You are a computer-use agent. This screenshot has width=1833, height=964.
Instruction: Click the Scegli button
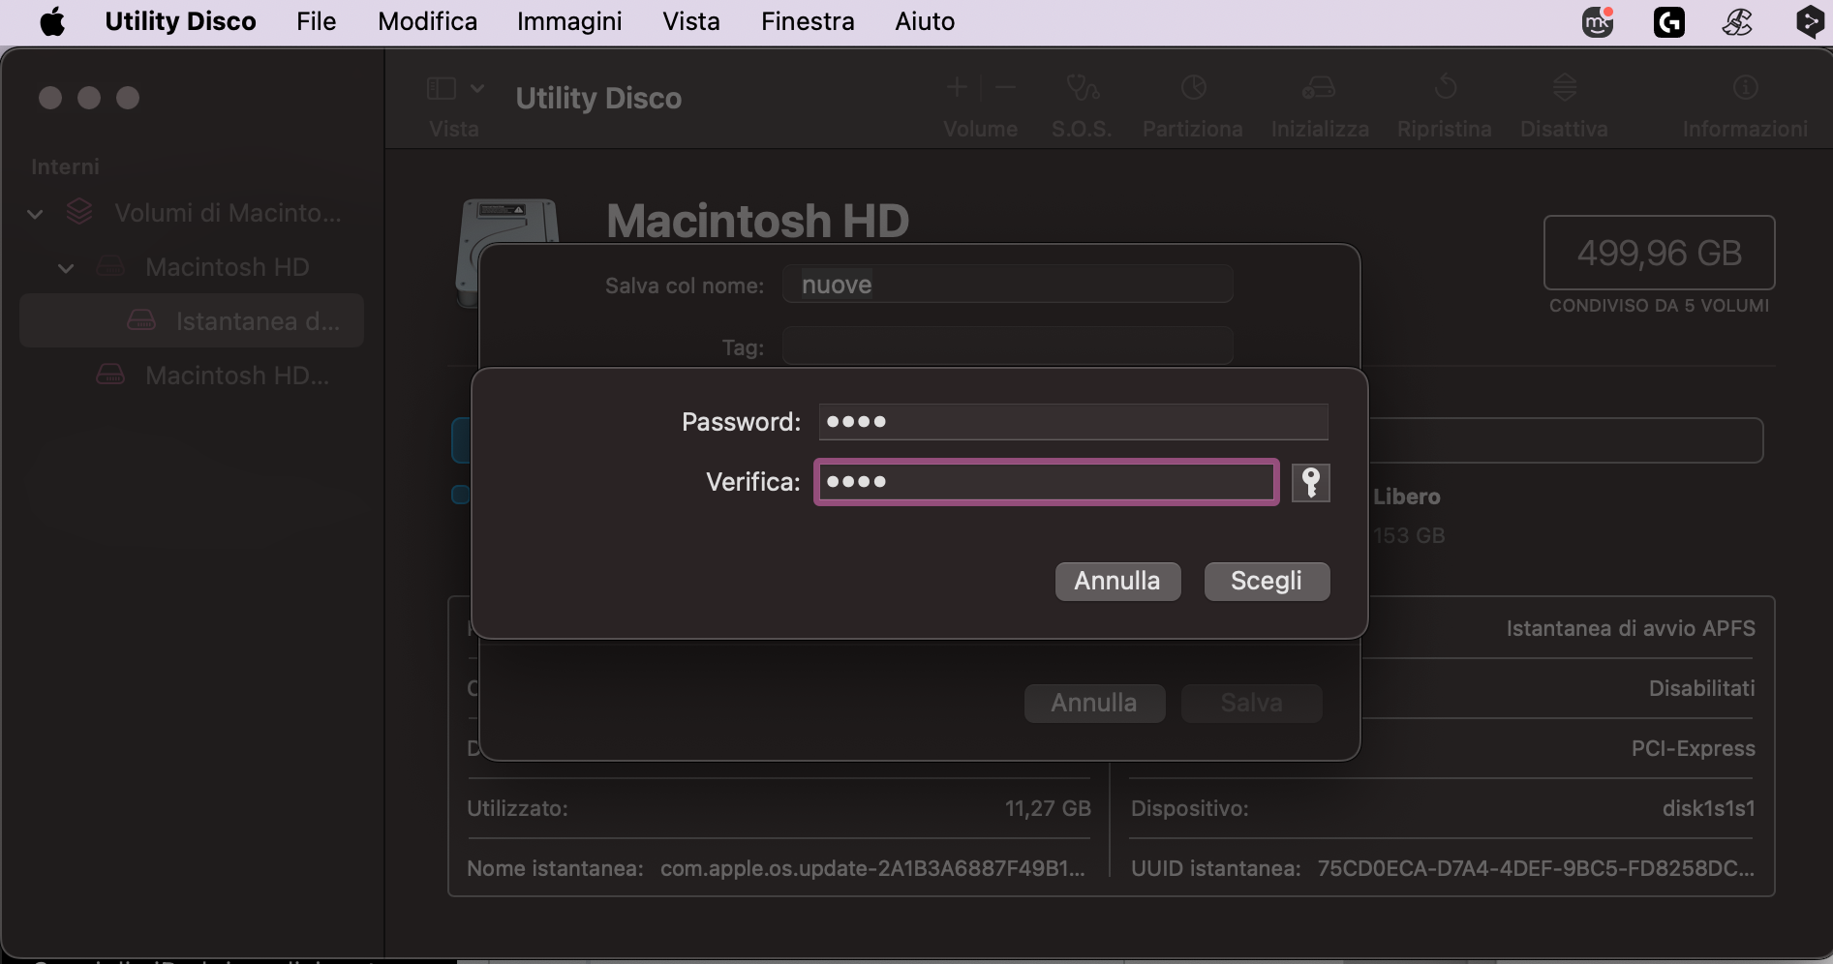(x=1267, y=581)
